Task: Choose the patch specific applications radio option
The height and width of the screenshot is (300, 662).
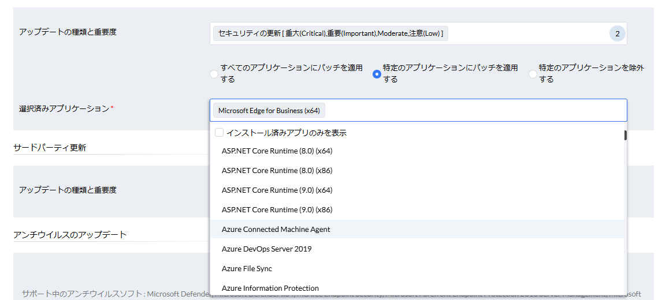Action: pos(377,74)
